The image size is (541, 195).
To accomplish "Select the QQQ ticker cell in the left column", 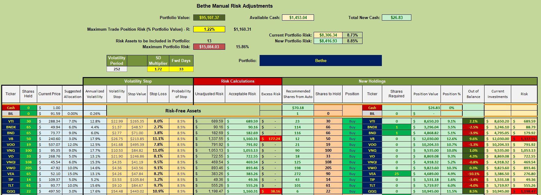I will pos(11,191).
